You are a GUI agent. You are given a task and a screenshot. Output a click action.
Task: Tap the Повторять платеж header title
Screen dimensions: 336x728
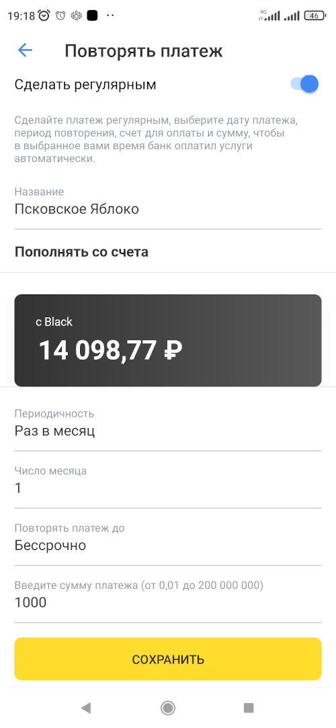point(143,50)
